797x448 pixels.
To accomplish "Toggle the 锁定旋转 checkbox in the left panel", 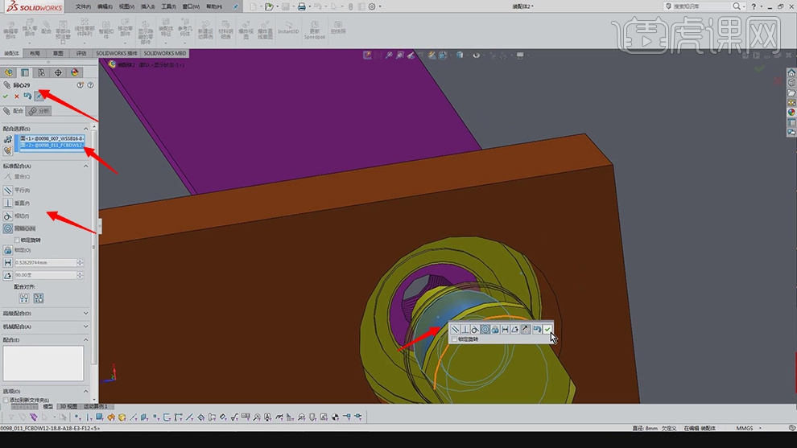I will point(18,240).
